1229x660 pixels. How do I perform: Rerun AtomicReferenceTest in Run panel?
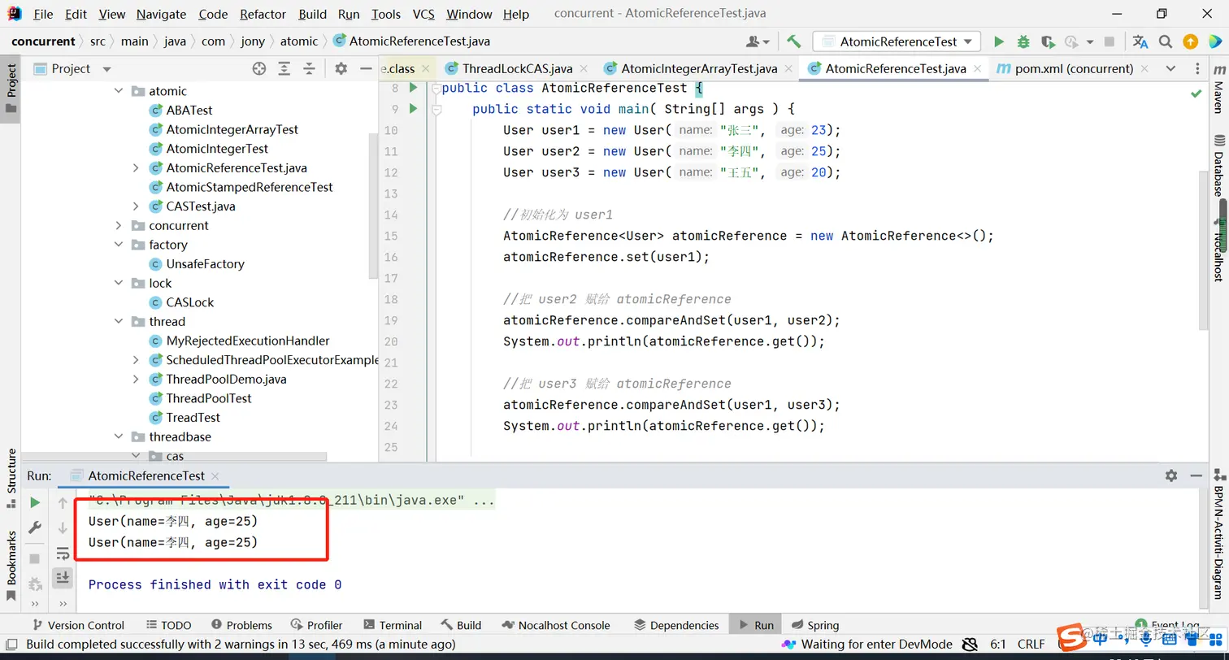click(x=35, y=502)
